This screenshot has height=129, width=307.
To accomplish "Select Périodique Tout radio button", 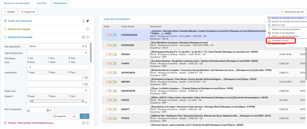I will click(69, 58).
